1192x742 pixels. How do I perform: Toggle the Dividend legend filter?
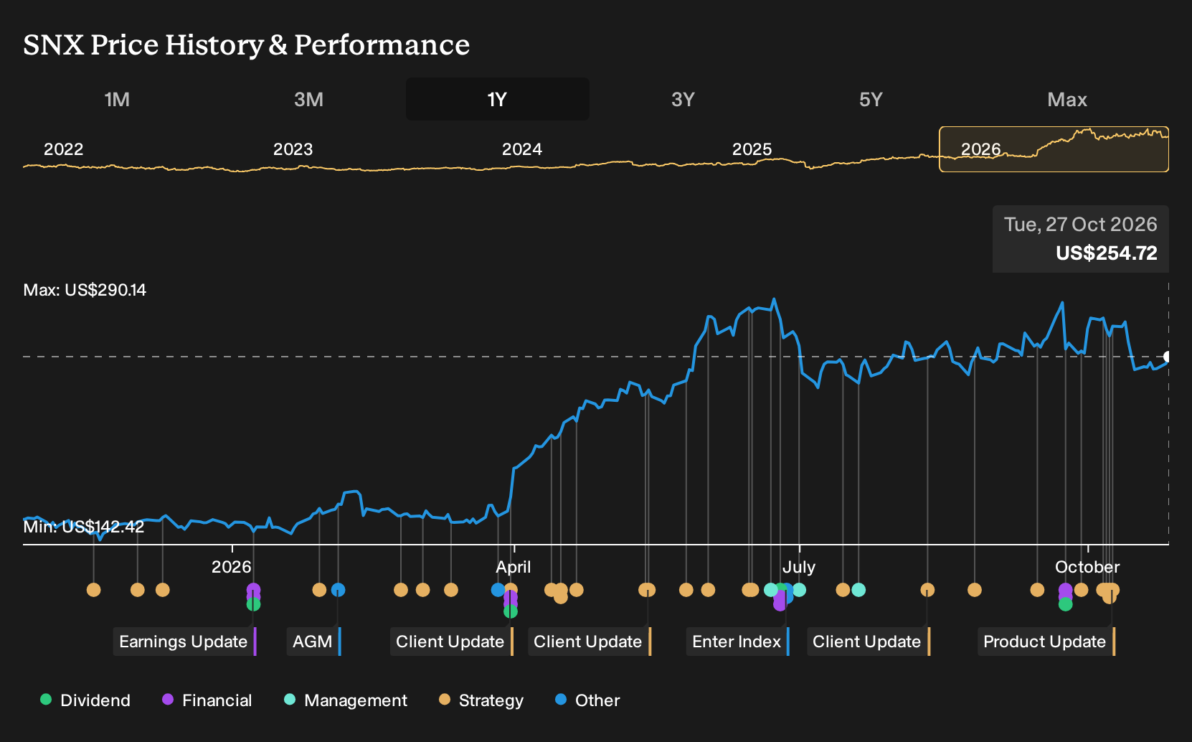(x=85, y=700)
